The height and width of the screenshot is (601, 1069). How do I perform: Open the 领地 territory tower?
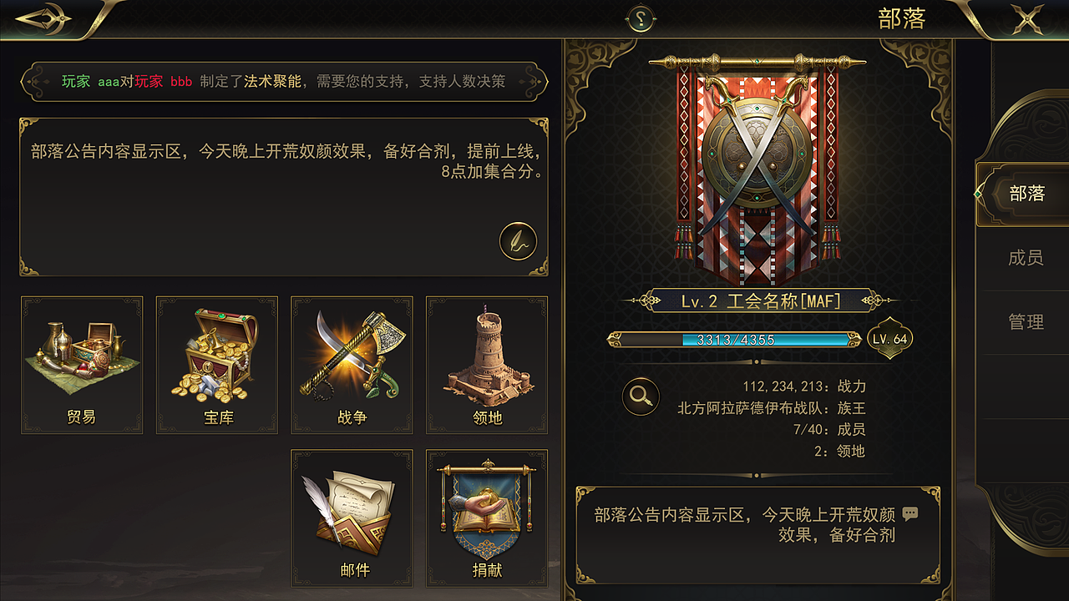[x=487, y=365]
